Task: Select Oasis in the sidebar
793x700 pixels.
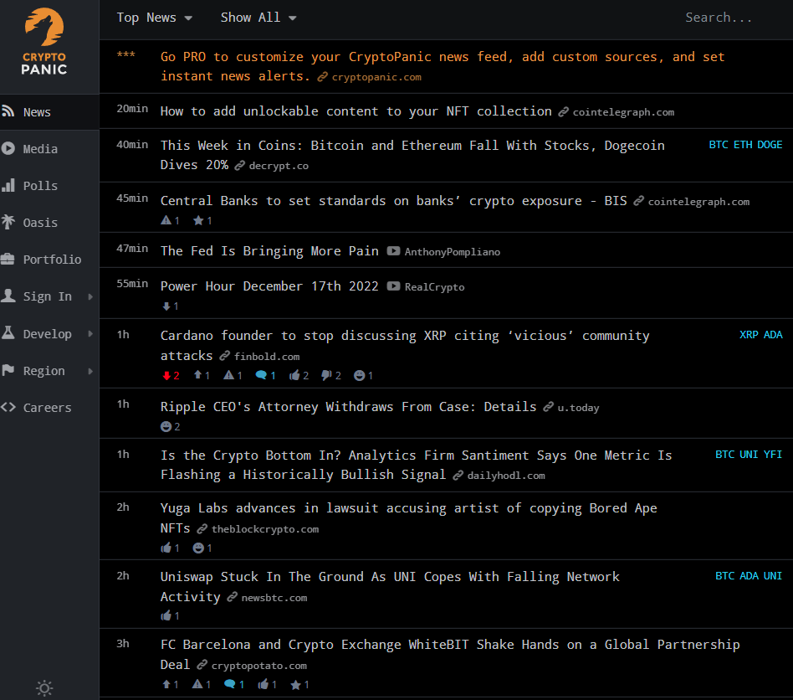Action: pos(49,223)
